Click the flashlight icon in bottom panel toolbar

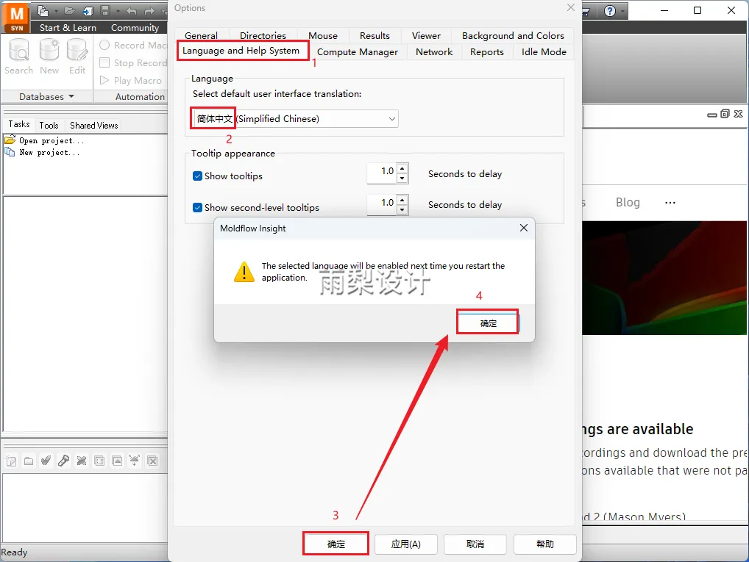tap(63, 461)
